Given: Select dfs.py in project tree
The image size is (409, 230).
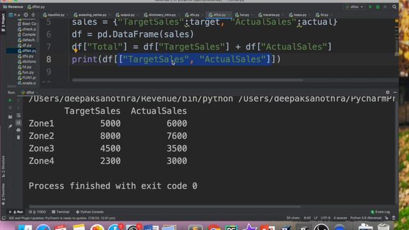Looking at the screenshot, I should (26, 56).
